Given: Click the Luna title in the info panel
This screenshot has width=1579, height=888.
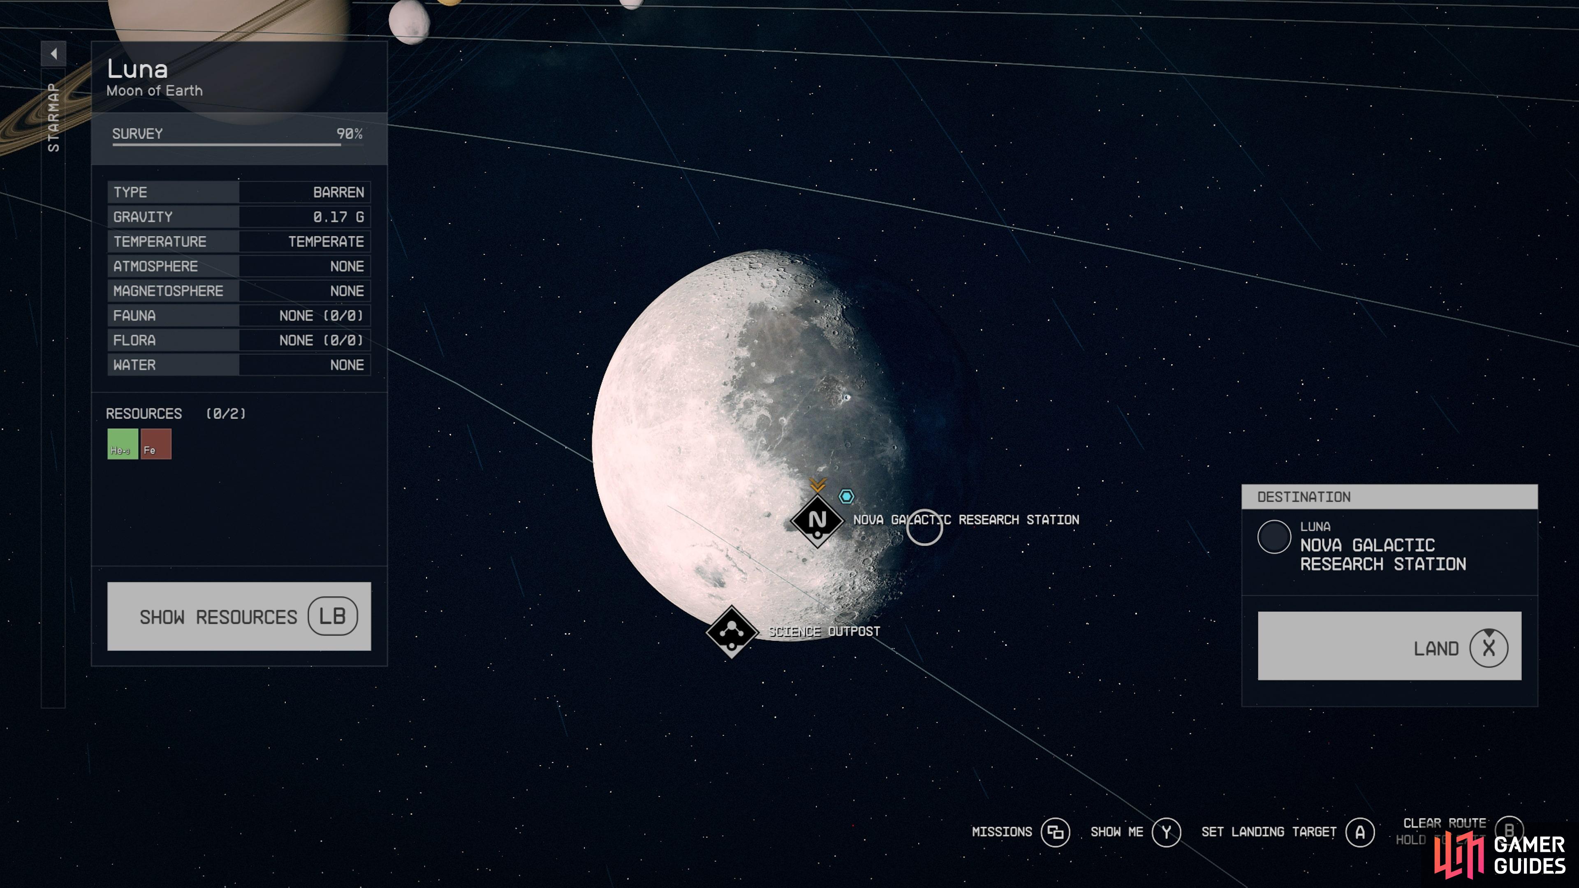Looking at the screenshot, I should 137,69.
